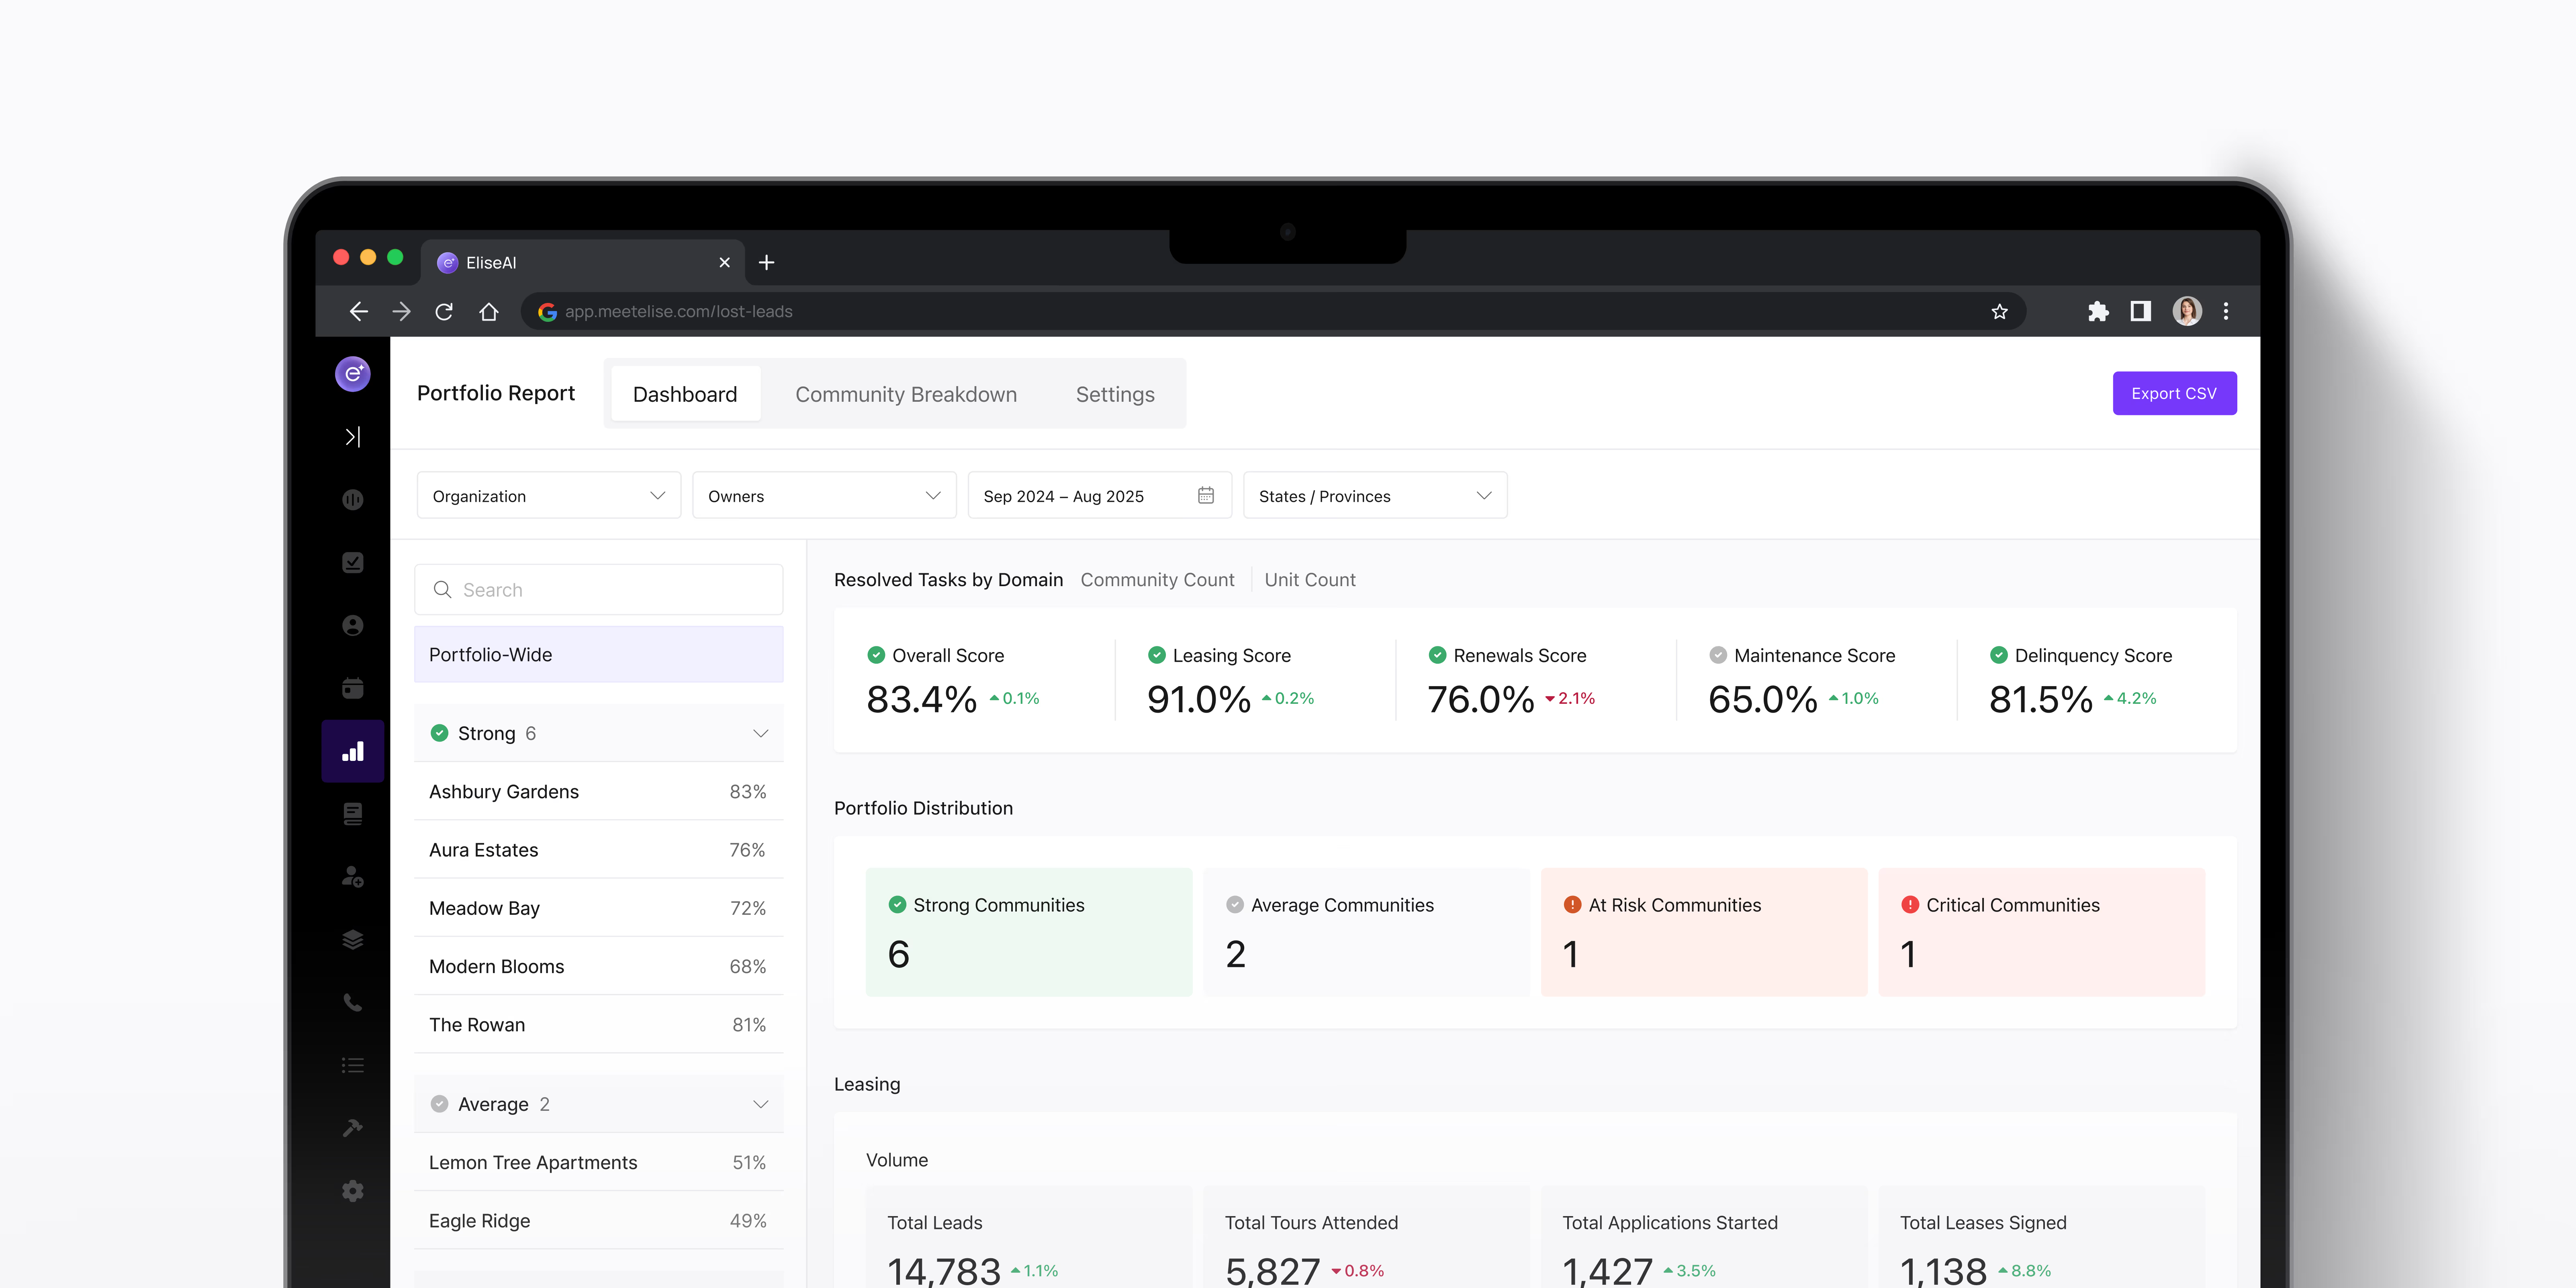Reload the browser page
This screenshot has height=1288, width=2576.
point(444,312)
